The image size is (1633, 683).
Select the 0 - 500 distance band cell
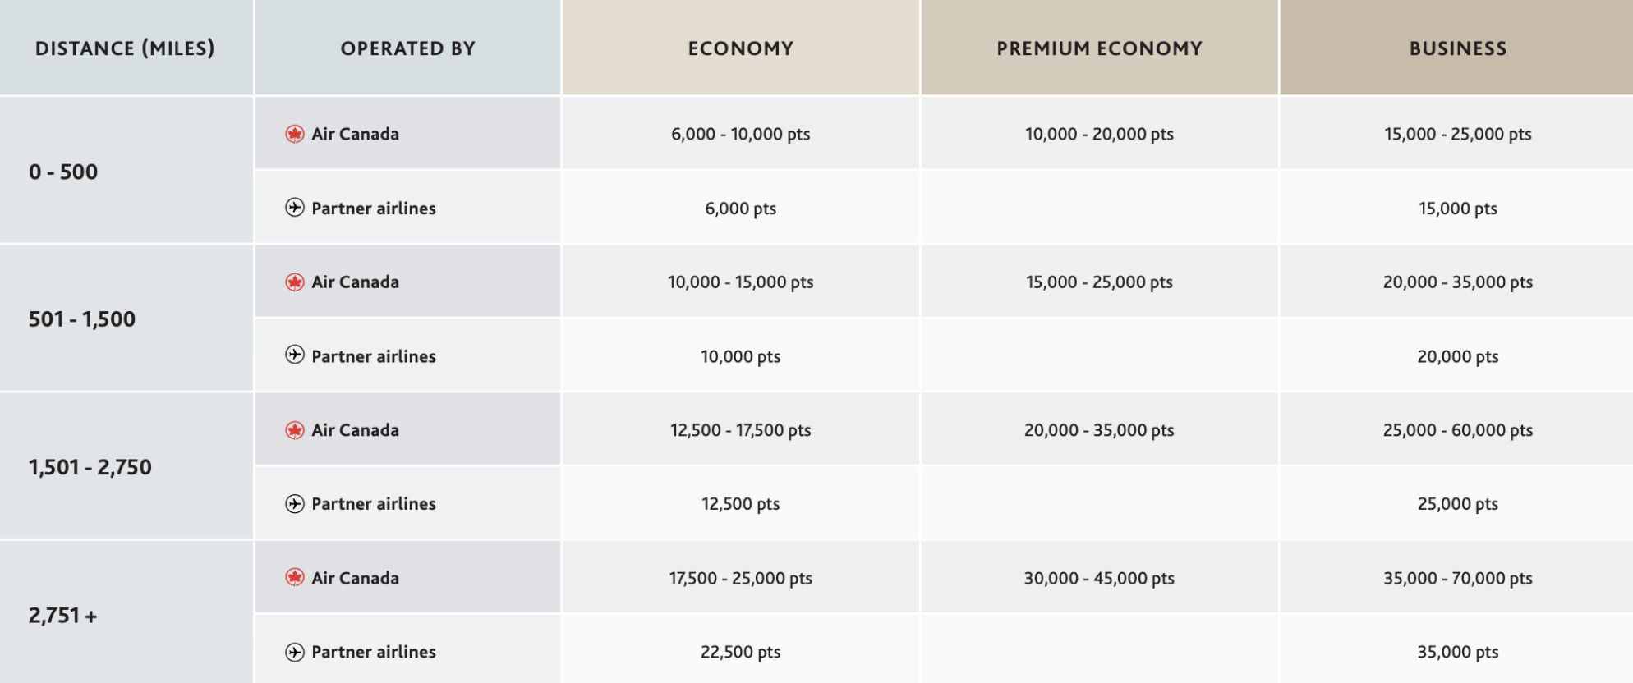pyautogui.click(x=126, y=171)
